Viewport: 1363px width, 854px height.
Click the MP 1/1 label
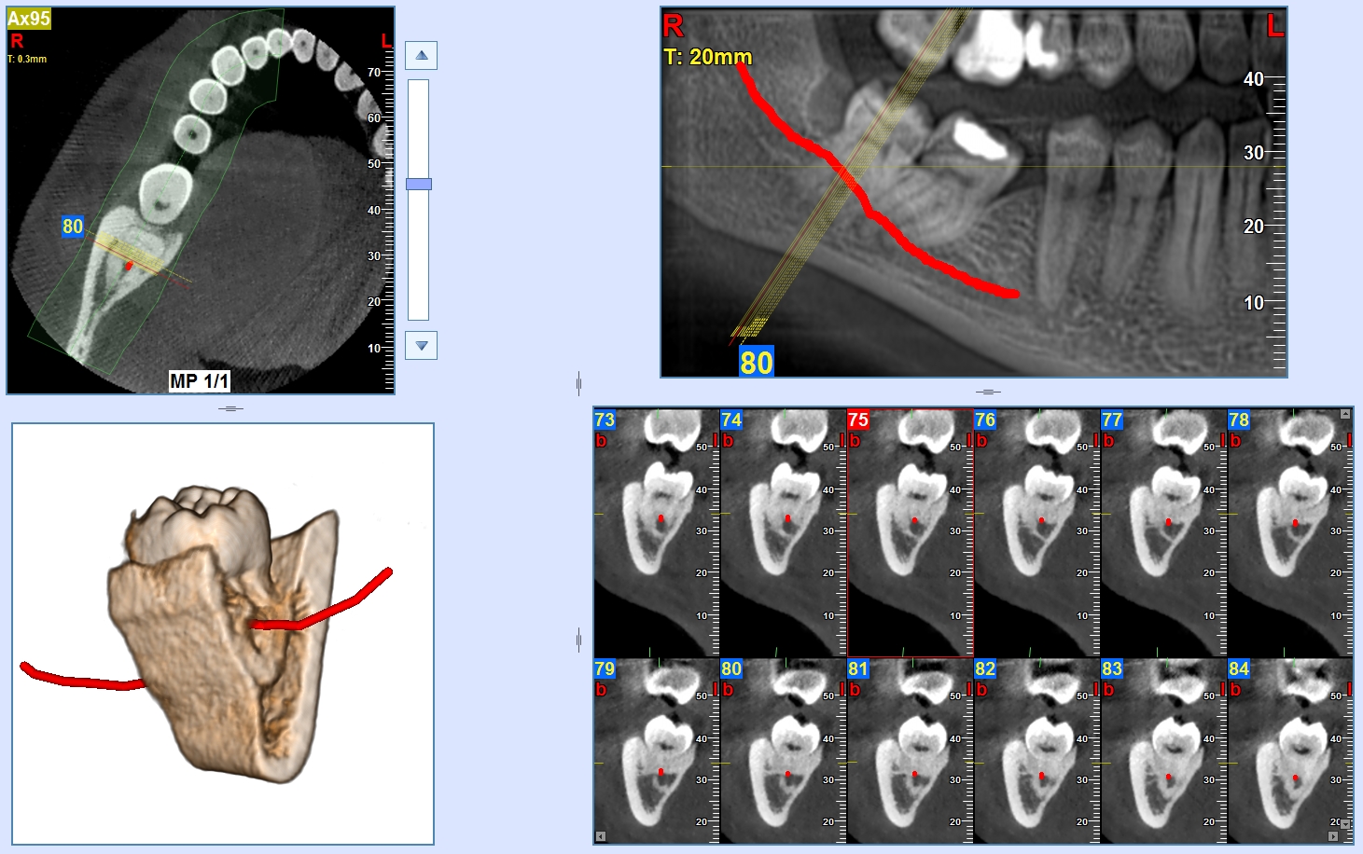[199, 380]
